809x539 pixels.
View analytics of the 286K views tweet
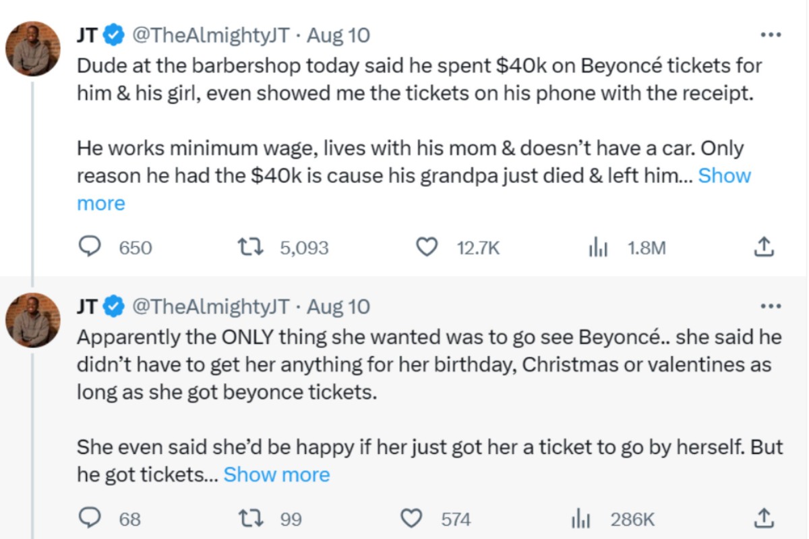coord(580,519)
